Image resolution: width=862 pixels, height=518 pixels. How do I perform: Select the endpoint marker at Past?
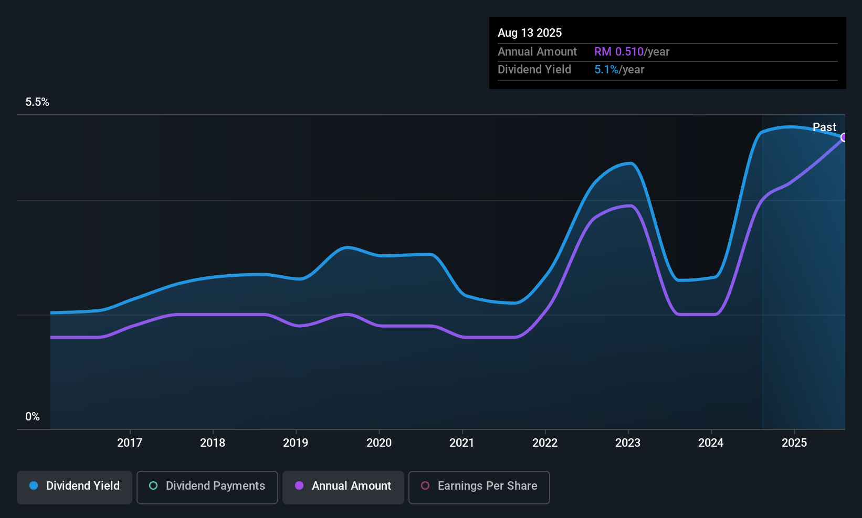click(844, 137)
